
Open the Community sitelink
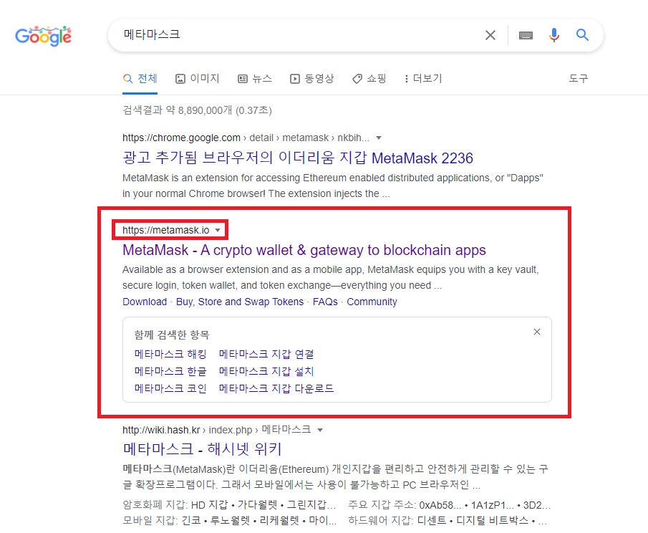tap(372, 302)
